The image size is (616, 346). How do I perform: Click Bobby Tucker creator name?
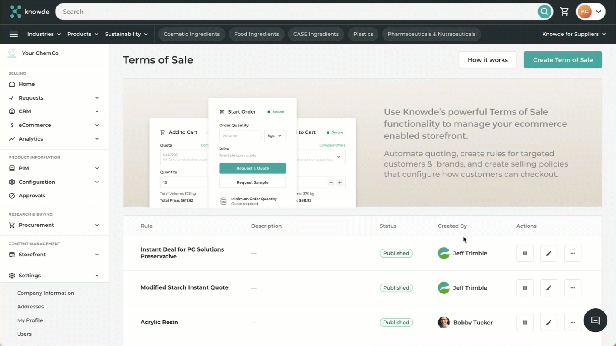[473, 323]
